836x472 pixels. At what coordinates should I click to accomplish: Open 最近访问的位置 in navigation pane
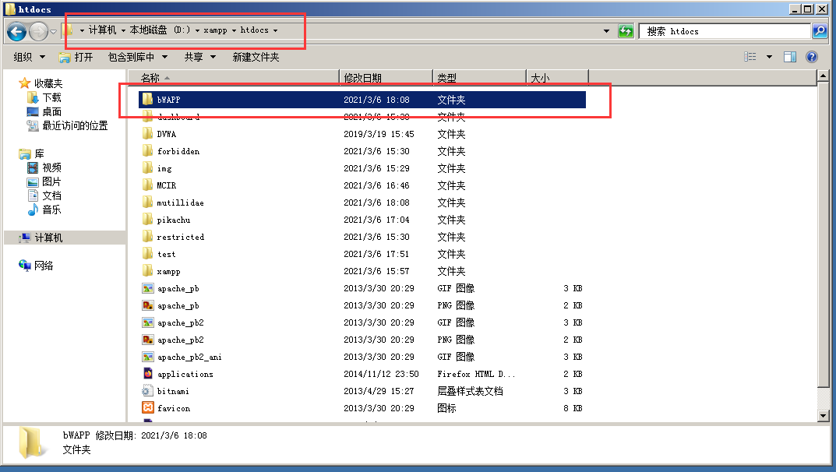coord(75,125)
